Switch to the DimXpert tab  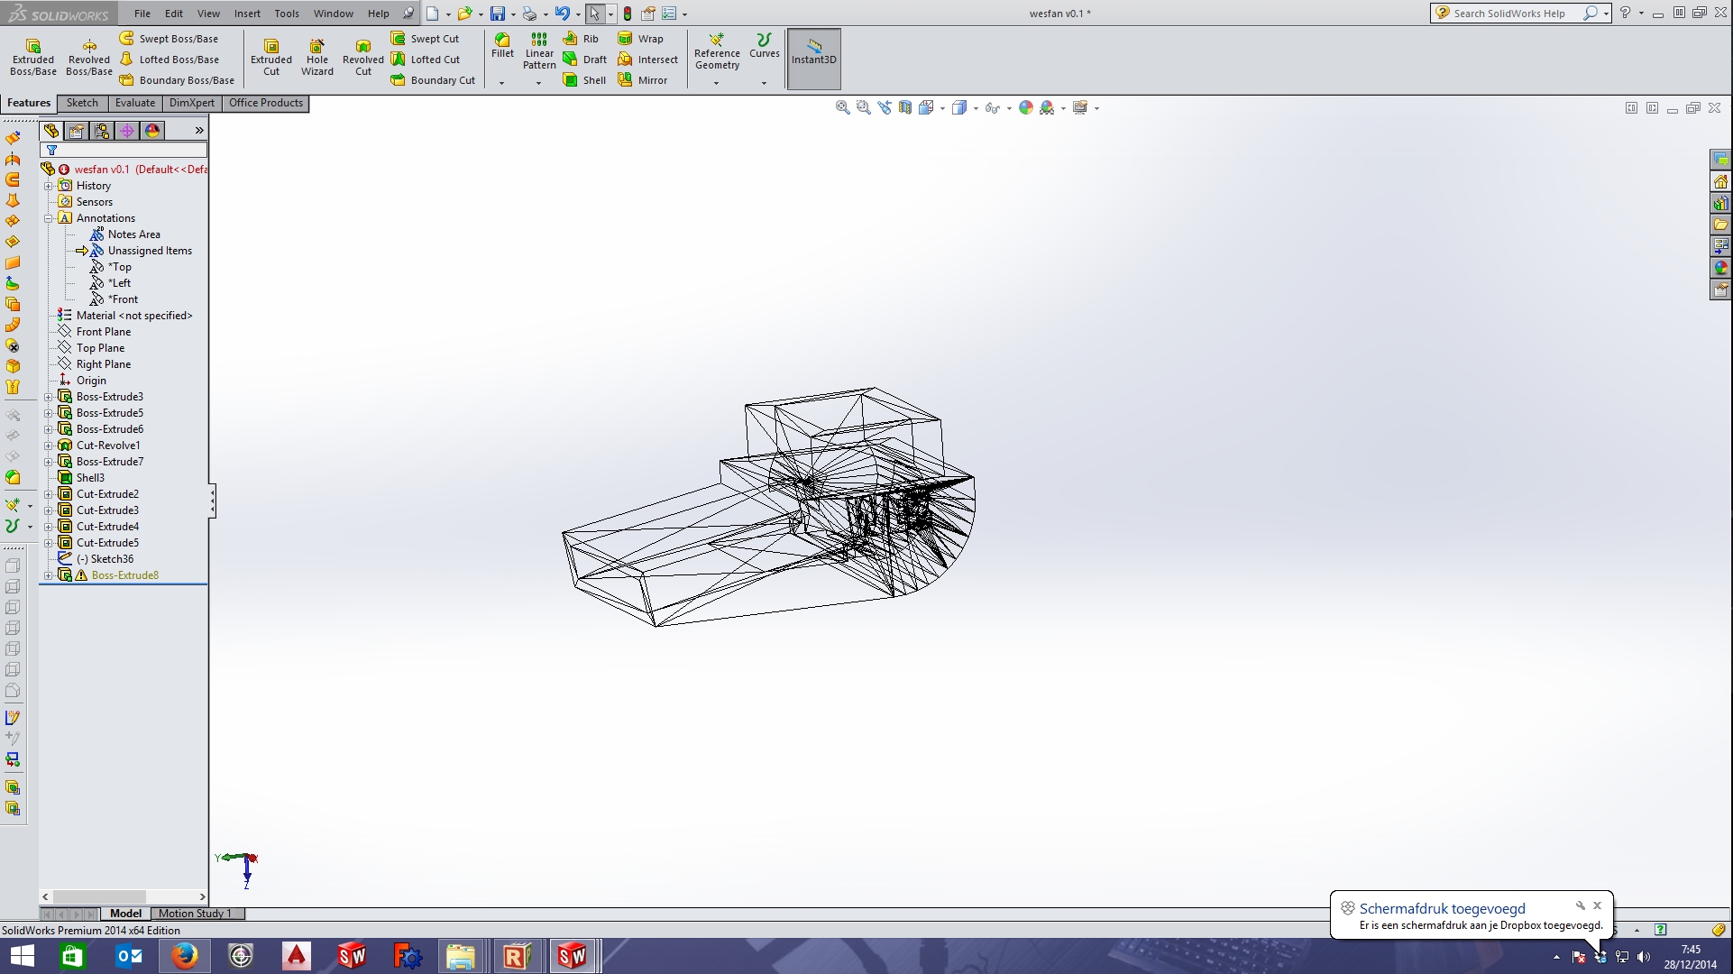click(192, 103)
